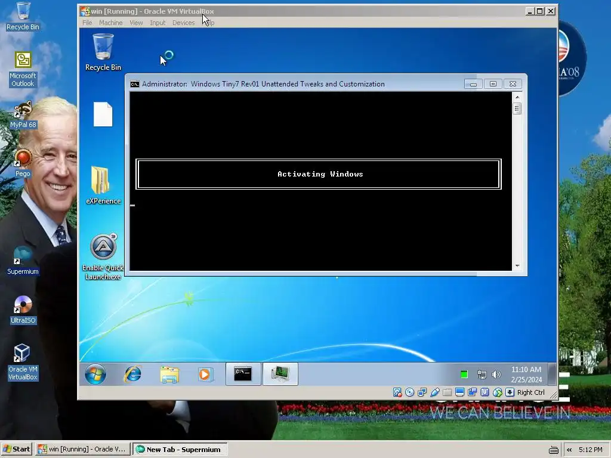Select Microsoft Outlook desktop icon

pyautogui.click(x=23, y=69)
